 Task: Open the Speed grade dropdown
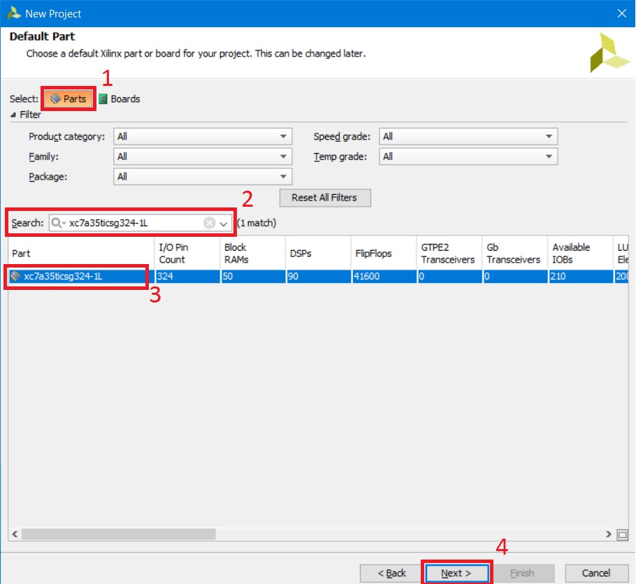(468, 137)
